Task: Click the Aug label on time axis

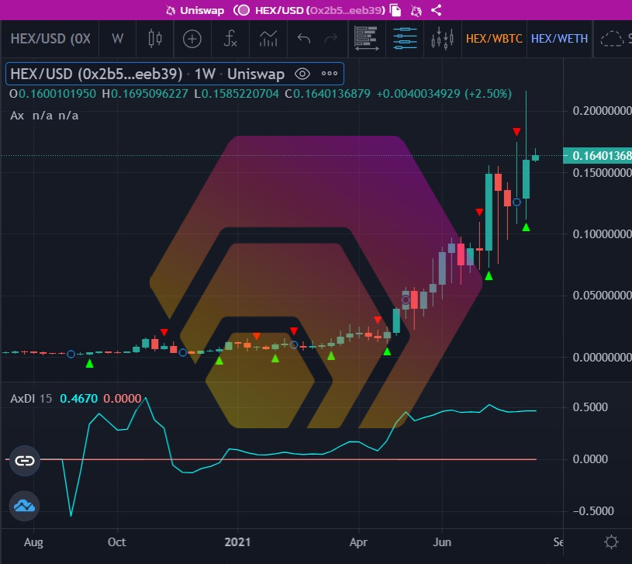Action: pyautogui.click(x=33, y=542)
